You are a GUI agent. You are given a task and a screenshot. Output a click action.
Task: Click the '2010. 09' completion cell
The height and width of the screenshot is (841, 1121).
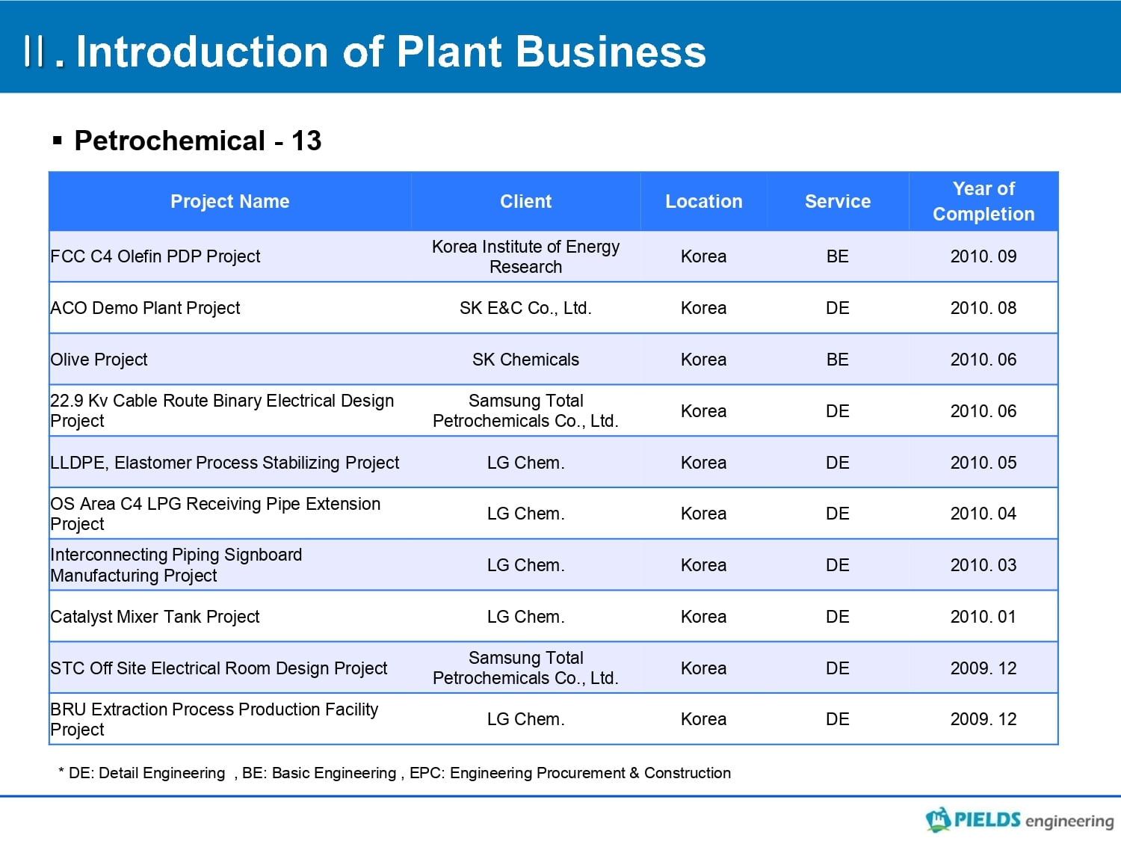983,256
